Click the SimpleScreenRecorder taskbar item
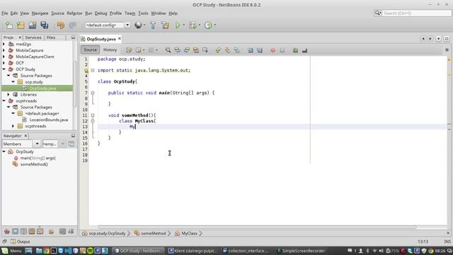Screen dimensions: 453x255 coord(301,251)
